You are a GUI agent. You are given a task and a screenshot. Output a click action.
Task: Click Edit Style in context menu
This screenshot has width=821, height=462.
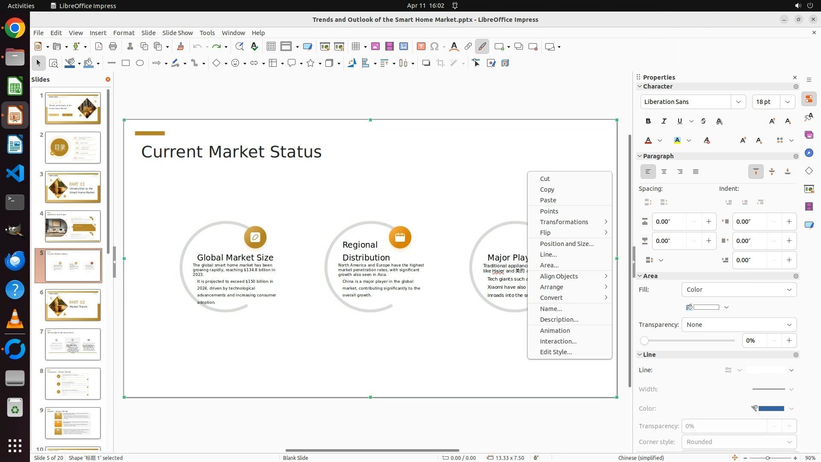(555, 352)
